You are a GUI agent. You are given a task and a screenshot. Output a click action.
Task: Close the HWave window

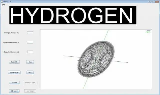(x=157, y=2)
